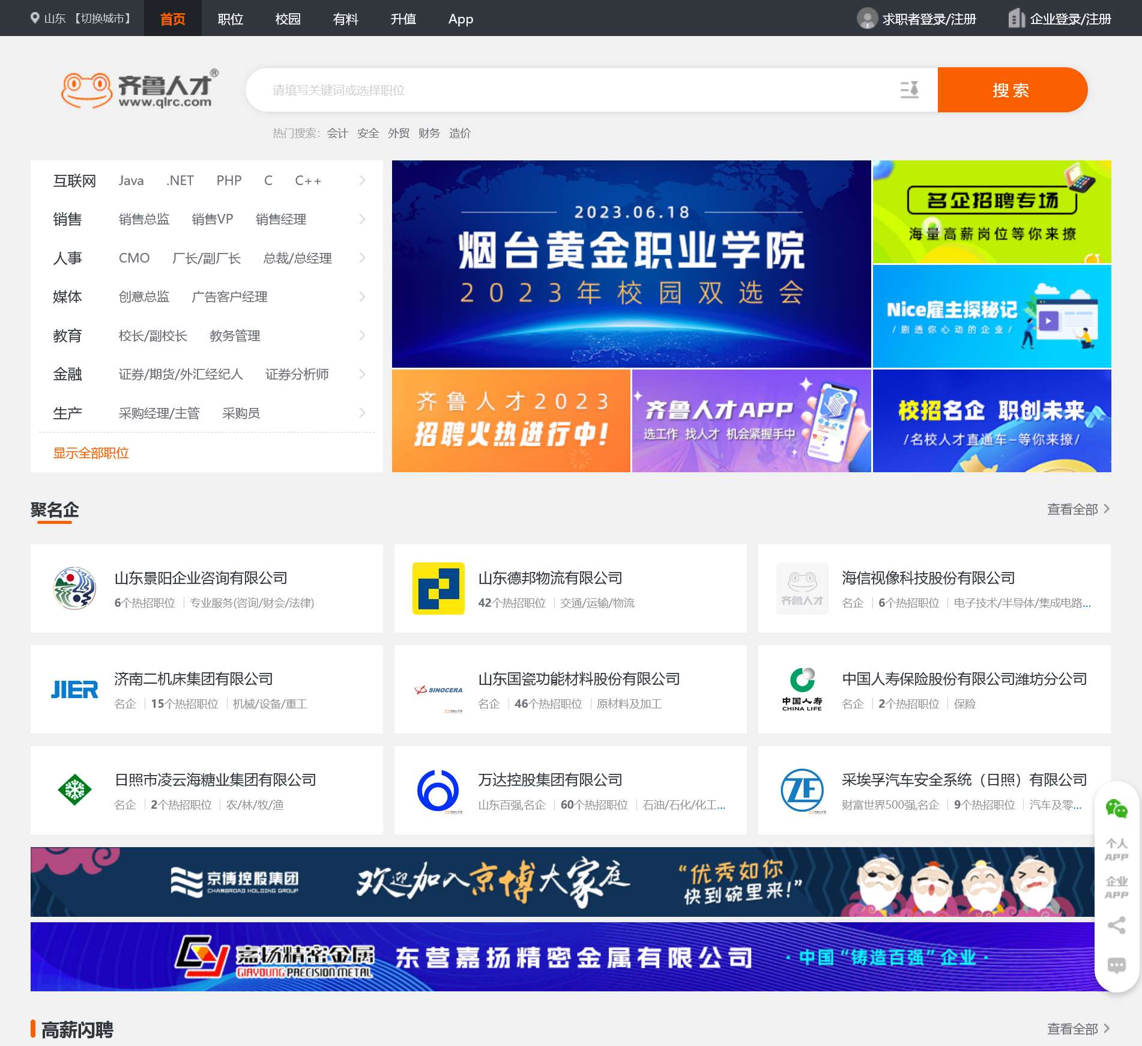Click the 万达控股 blue circular logo
The image size is (1142, 1046).
pyautogui.click(x=438, y=790)
